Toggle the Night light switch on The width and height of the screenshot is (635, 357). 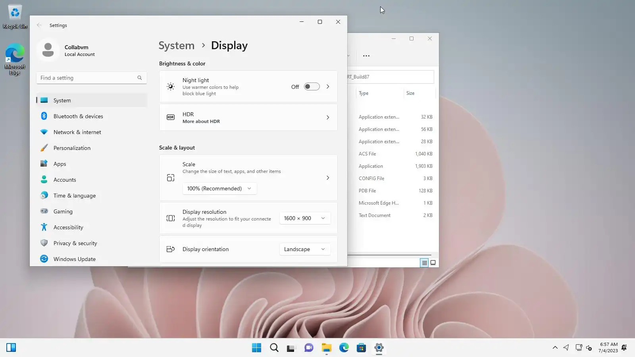(x=312, y=86)
